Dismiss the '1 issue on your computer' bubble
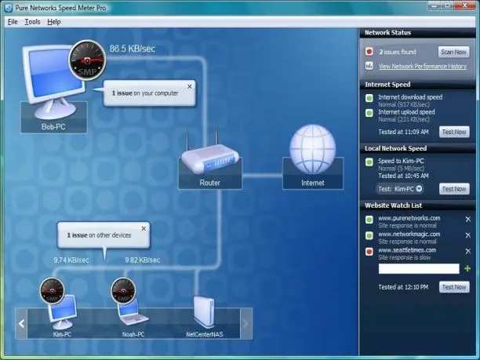Image resolution: width=480 pixels, height=360 pixels. click(x=190, y=86)
